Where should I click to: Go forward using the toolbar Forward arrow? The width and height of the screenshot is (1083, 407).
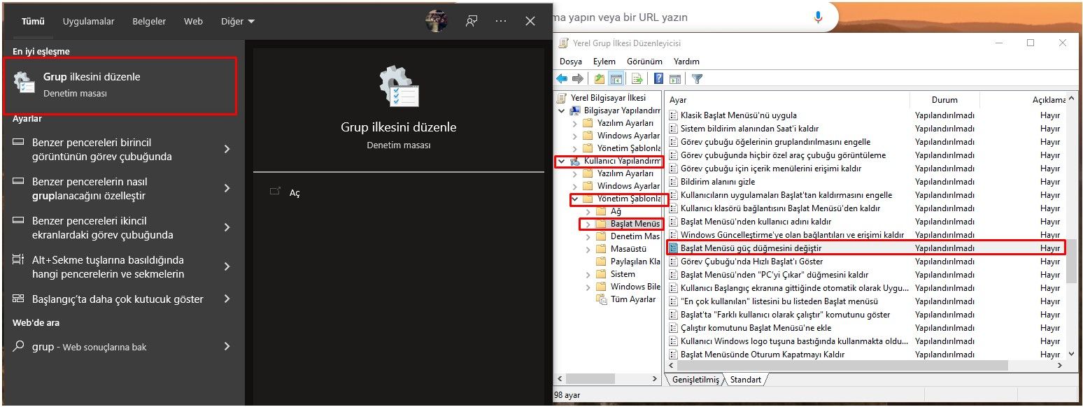(x=578, y=79)
